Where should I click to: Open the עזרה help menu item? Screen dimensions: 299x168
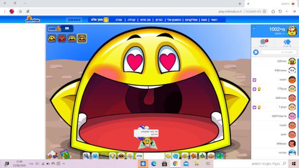tap(118, 20)
